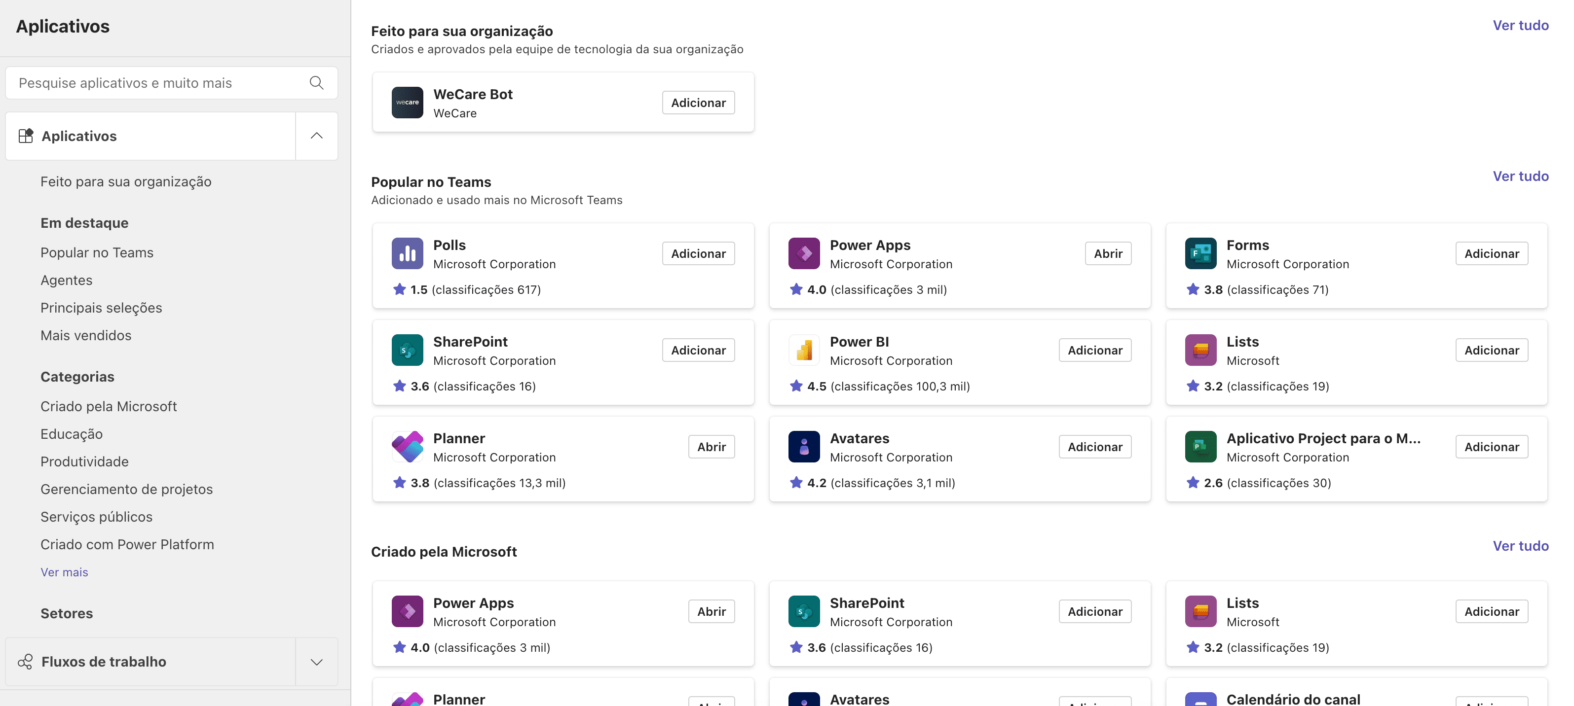Collapse the Aplicativos section chevron
Viewport: 1574px width, 706px height.
point(316,136)
